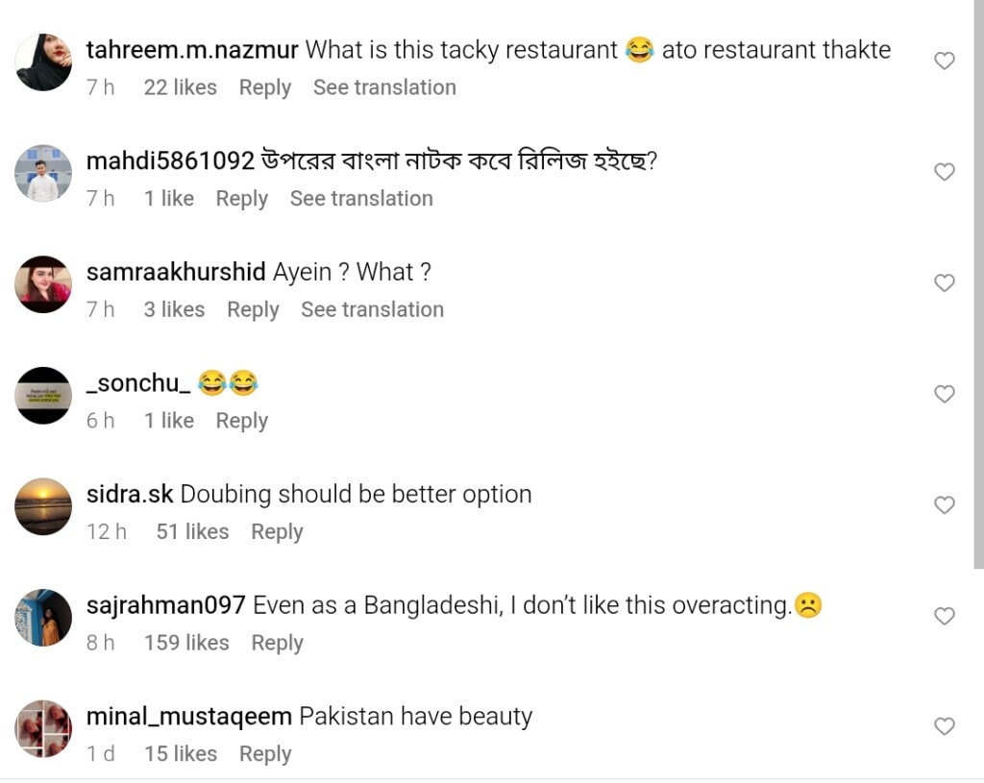Reply to sajrahman097's comment
Screen dimensions: 984x783
[x=277, y=643]
